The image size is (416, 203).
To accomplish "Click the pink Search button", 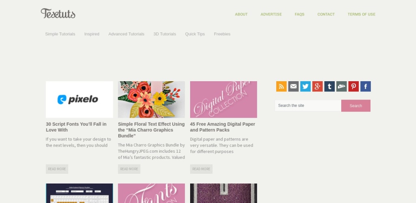I will [356, 106].
